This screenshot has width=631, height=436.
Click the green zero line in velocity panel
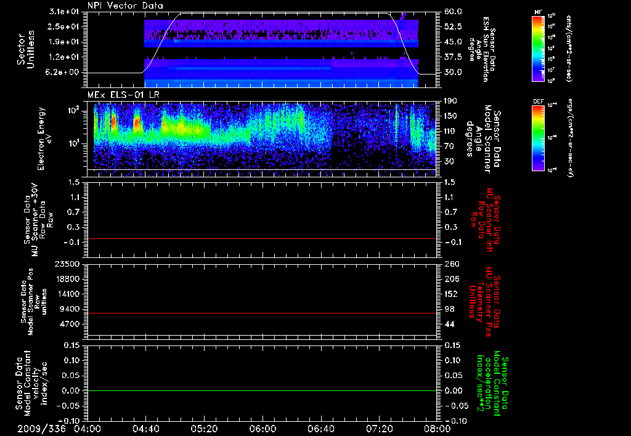(x=262, y=390)
